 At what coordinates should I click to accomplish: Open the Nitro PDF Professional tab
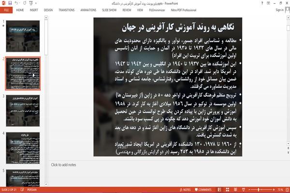[x=184, y=10]
